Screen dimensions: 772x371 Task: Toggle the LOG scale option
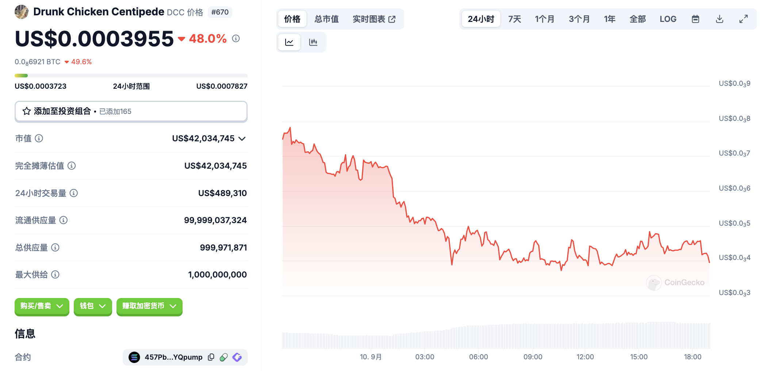point(668,19)
